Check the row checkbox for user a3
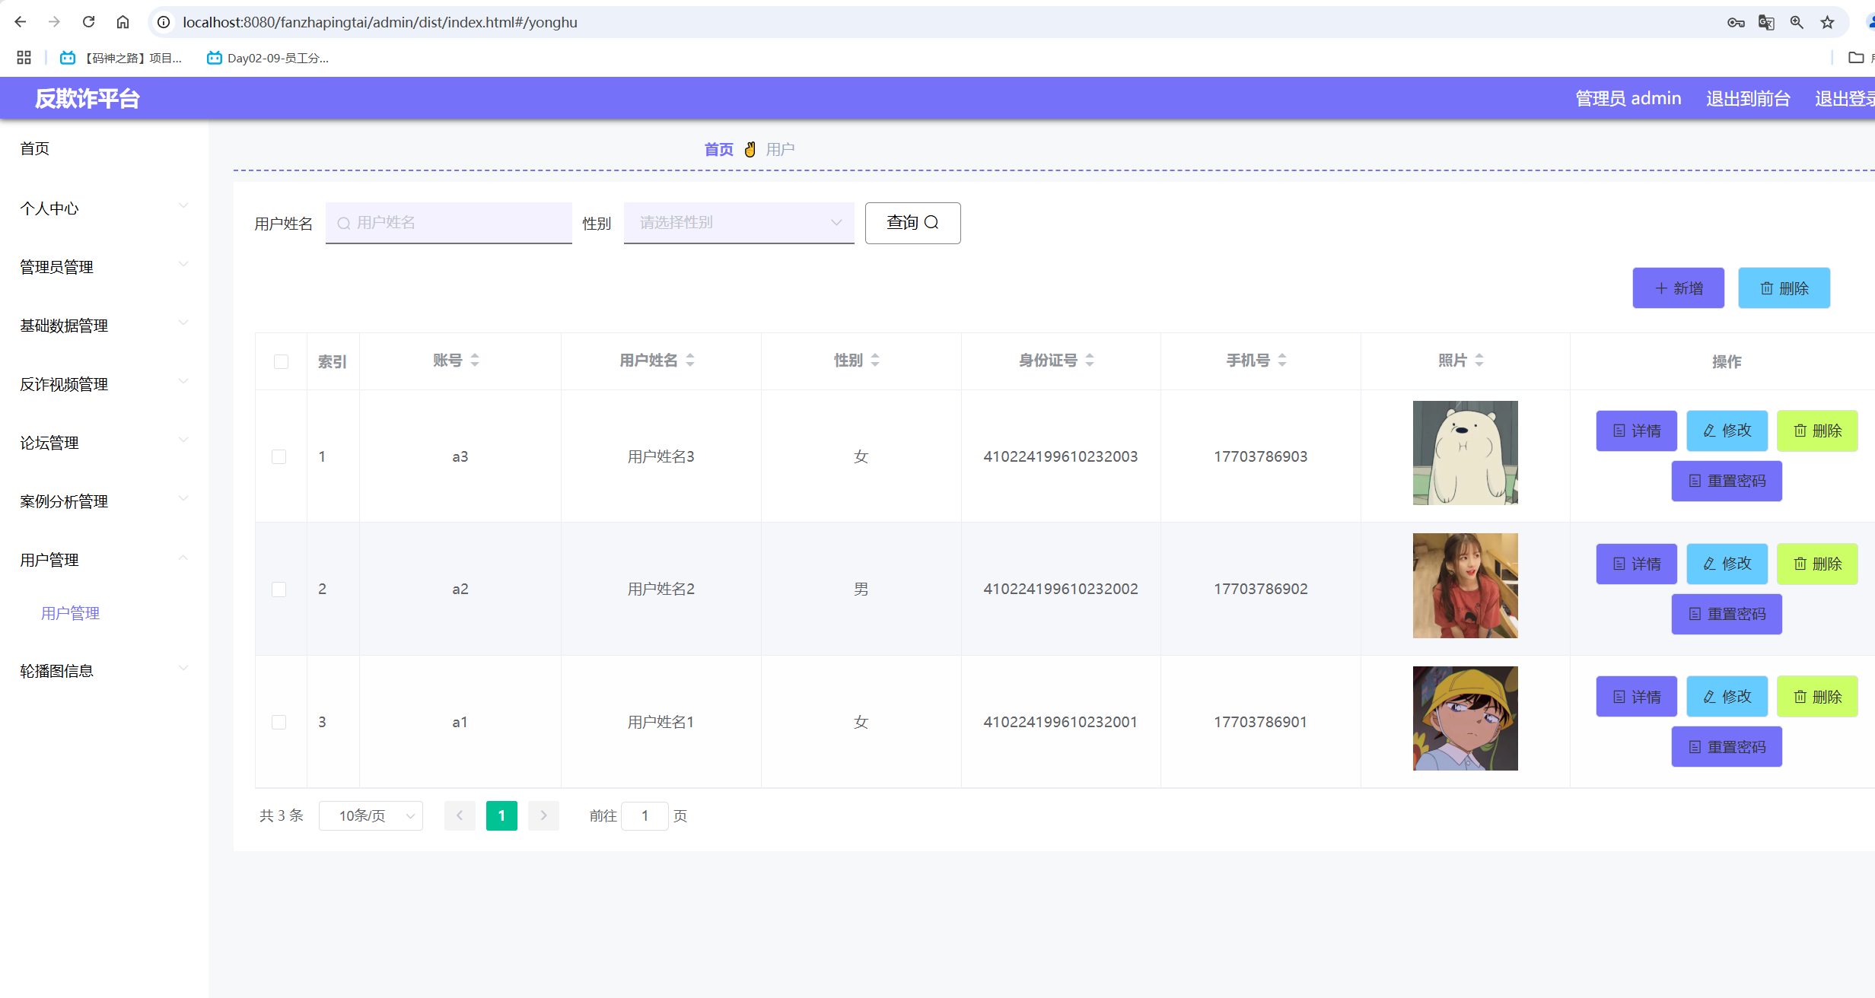The image size is (1875, 998). point(279,456)
